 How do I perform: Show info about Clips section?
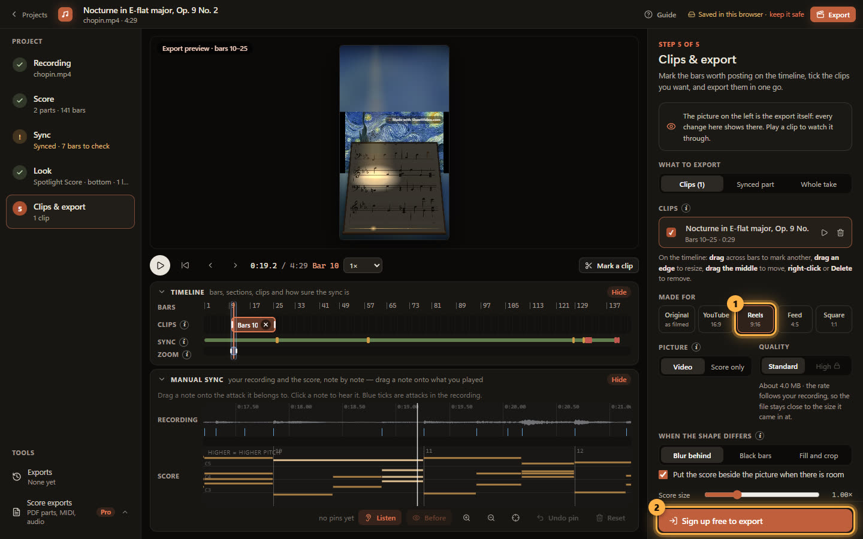coord(686,208)
